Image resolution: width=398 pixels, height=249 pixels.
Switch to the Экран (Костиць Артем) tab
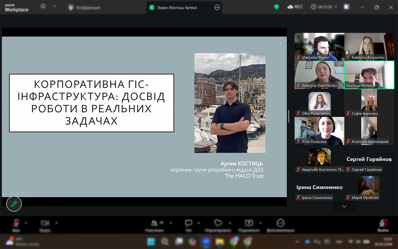[x=177, y=7]
